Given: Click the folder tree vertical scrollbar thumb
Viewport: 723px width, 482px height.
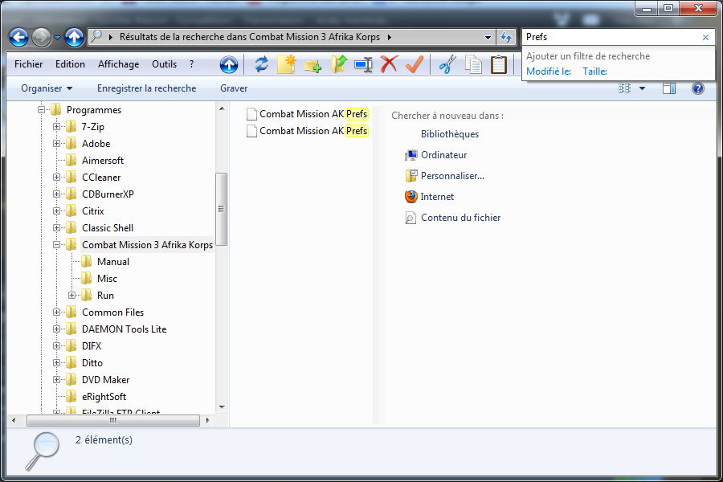Looking at the screenshot, I should [222, 209].
